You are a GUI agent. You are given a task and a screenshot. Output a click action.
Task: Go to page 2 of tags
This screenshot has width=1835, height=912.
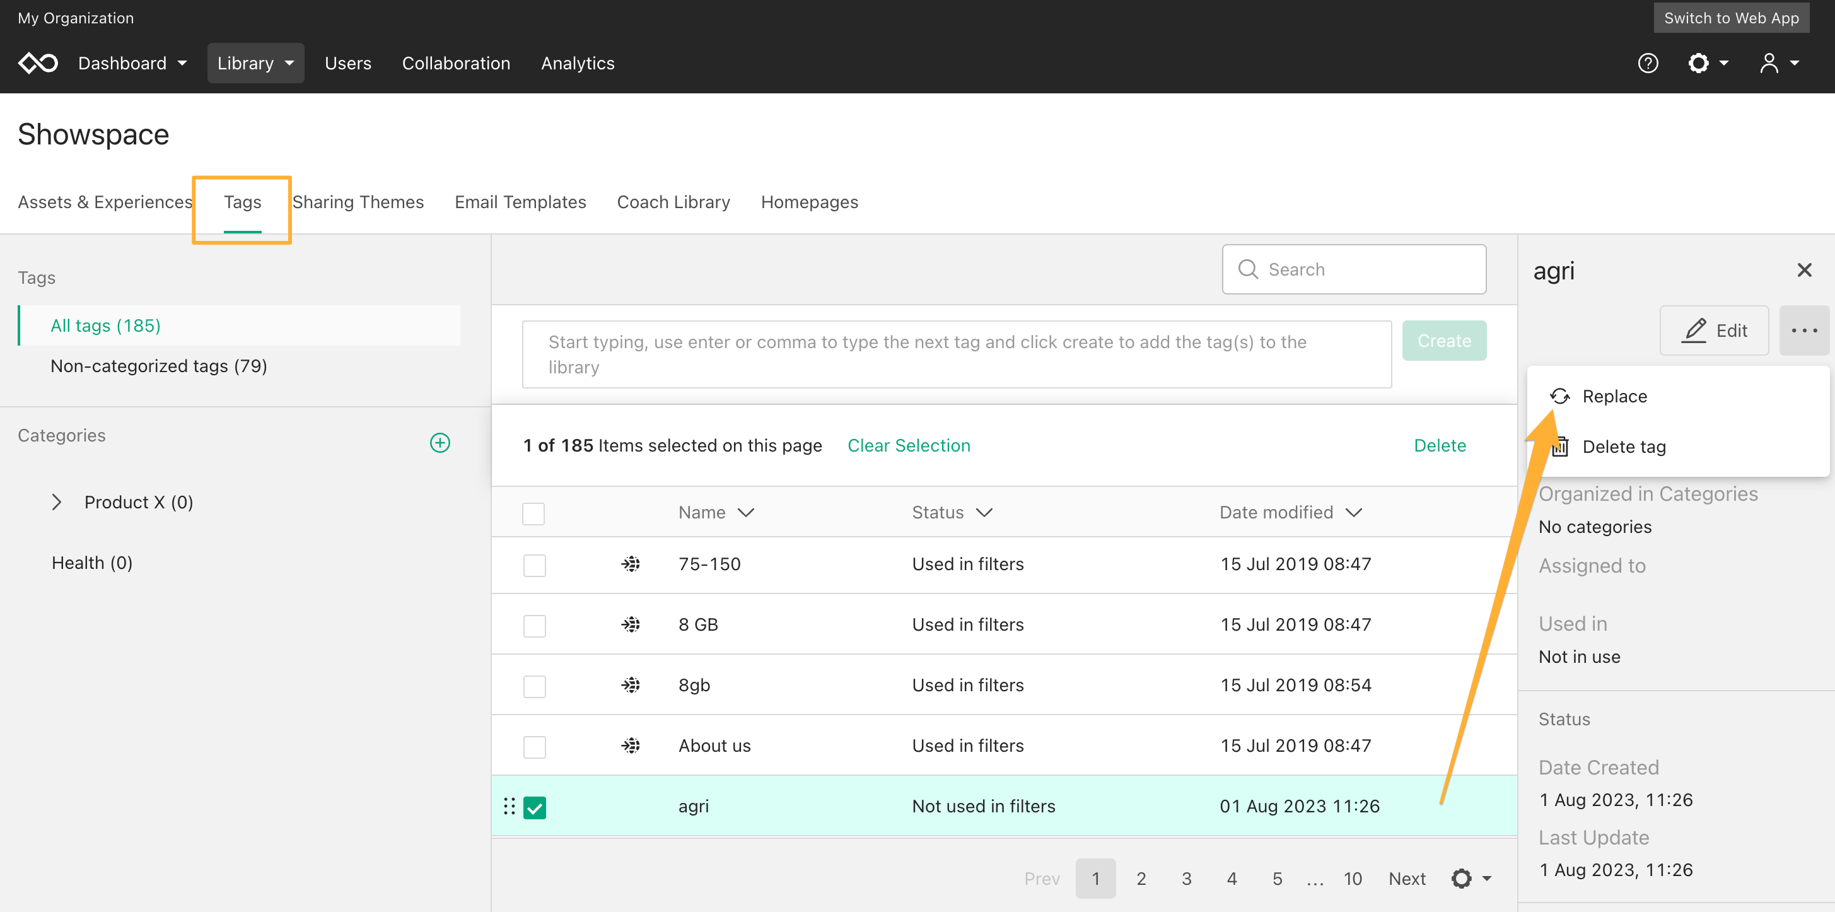[1141, 879]
